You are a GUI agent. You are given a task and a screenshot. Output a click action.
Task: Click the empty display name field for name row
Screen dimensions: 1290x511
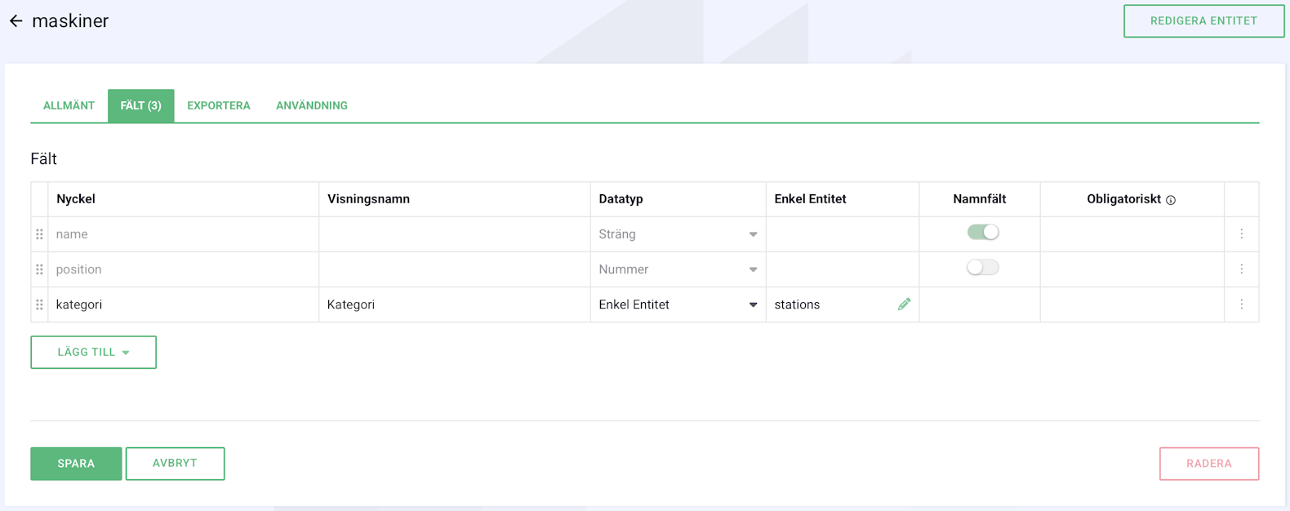point(455,234)
